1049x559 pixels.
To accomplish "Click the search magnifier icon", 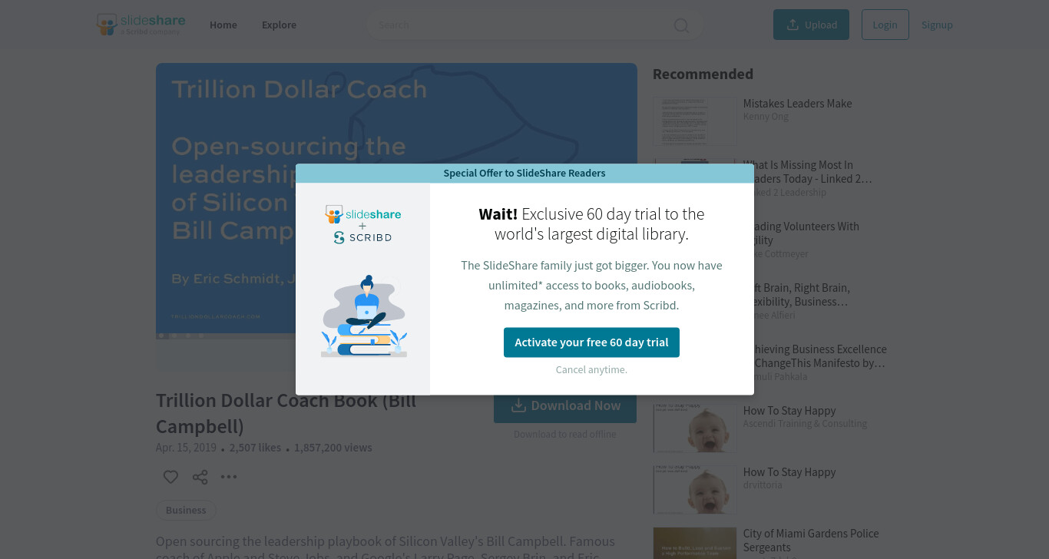I will pos(681,25).
